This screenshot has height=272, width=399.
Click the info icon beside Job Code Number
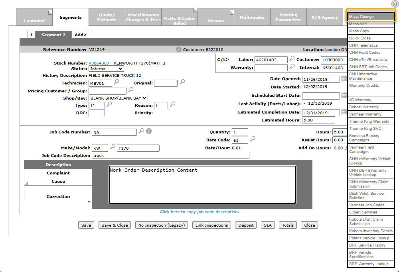(149, 131)
